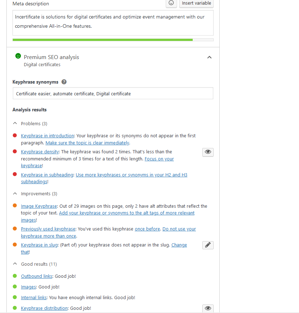
Task: Click the 'once before' link
Action: pyautogui.click(x=148, y=229)
